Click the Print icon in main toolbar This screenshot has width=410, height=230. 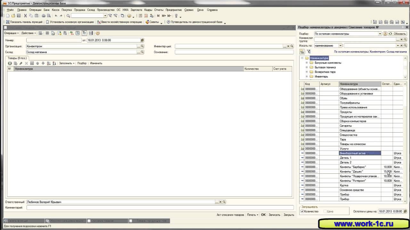point(44,16)
